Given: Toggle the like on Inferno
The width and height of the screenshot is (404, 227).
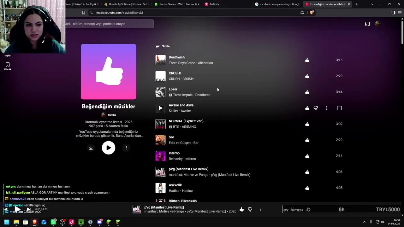Looking at the screenshot, I should click(307, 156).
